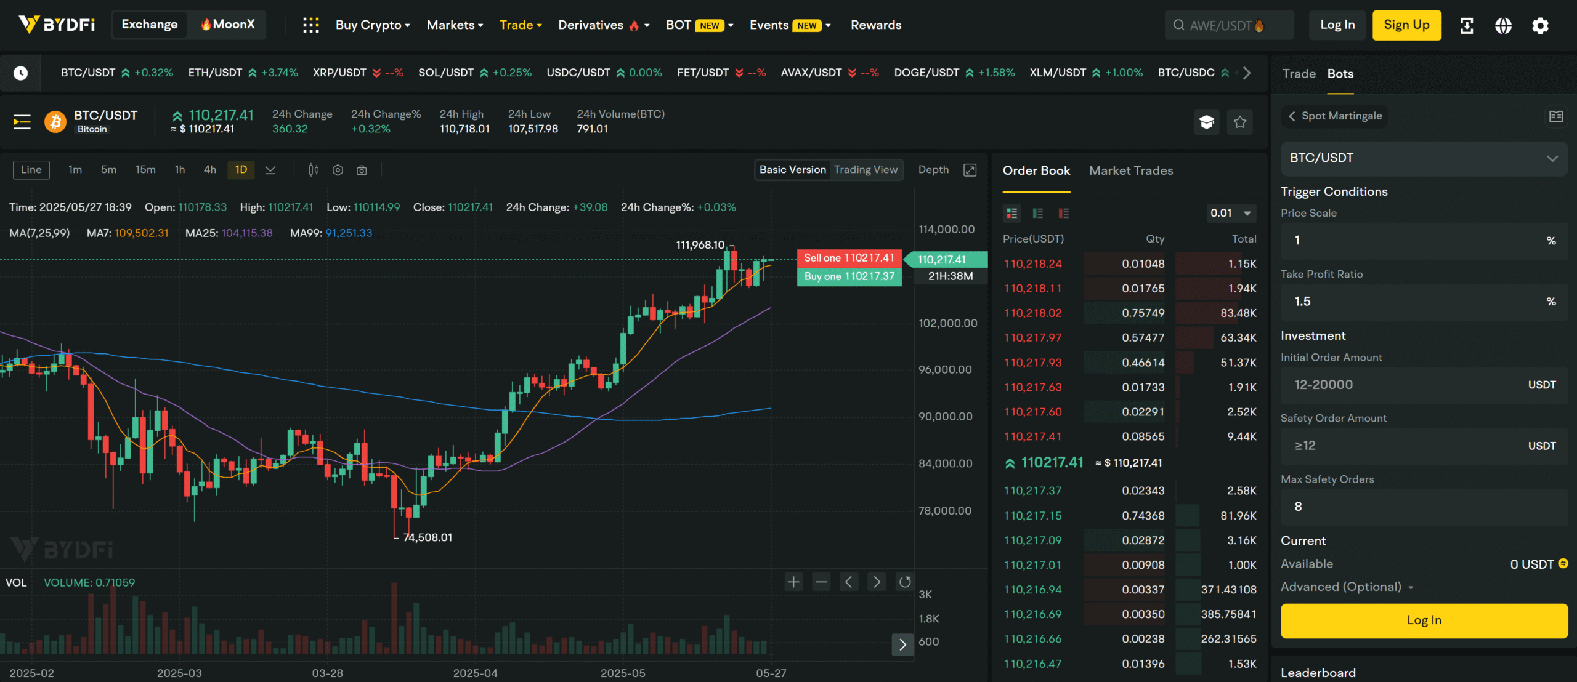Select buy-only order book view icon

point(1037,213)
